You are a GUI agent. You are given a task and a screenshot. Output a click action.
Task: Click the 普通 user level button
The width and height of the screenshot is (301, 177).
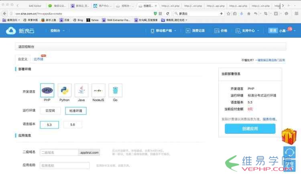tap(273, 31)
